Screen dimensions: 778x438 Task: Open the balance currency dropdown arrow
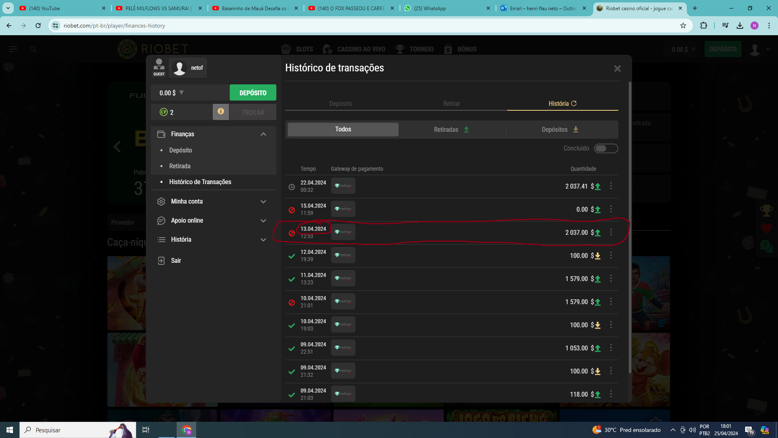pos(182,93)
